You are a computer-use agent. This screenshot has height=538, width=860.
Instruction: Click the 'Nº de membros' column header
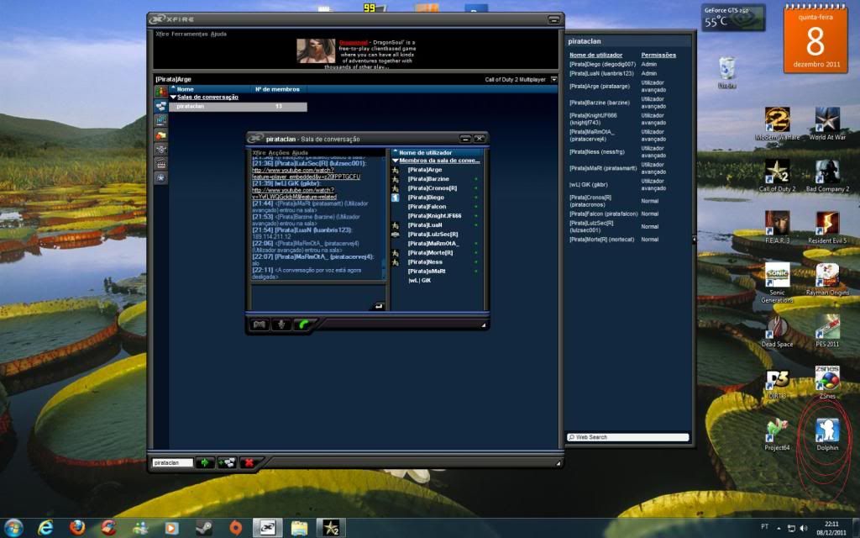[x=277, y=89]
